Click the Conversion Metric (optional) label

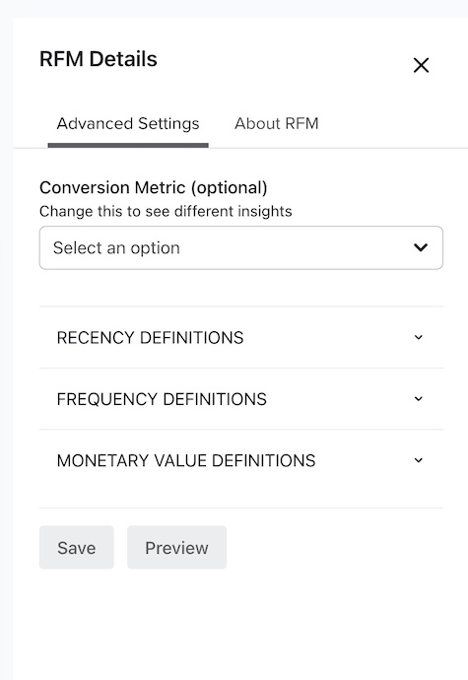(154, 188)
